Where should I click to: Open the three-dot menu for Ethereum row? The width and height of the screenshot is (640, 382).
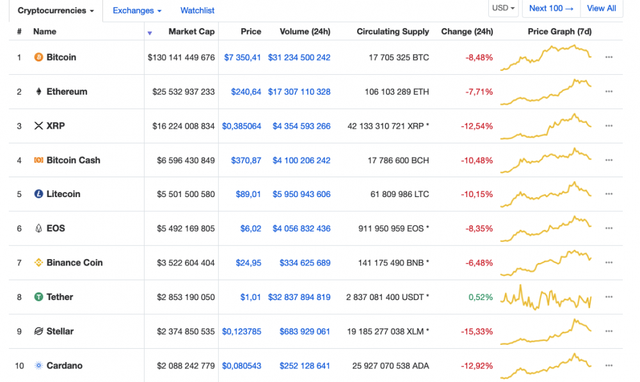[x=609, y=92]
